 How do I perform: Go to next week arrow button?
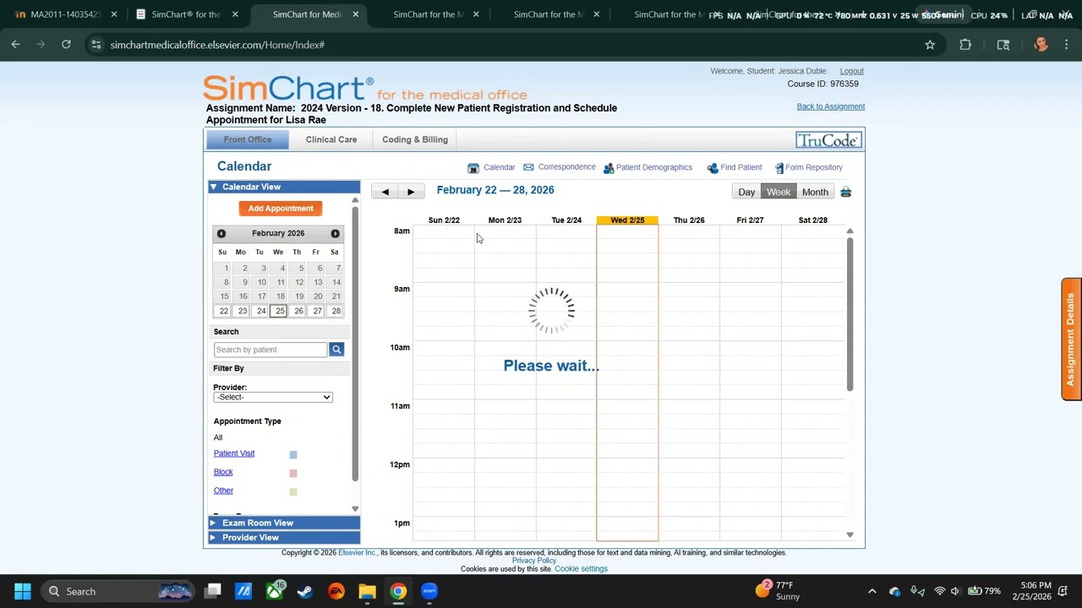tap(411, 192)
